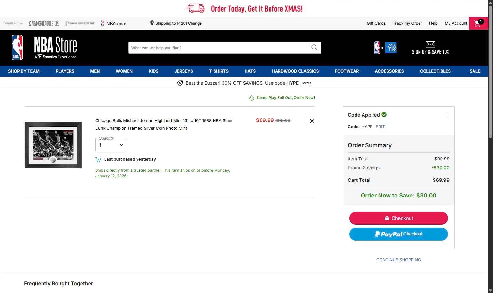493x293 pixels.
Task: Open My Account link
Action: tap(456, 23)
